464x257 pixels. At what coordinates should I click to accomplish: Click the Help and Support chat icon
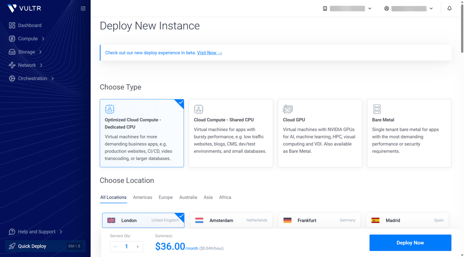pos(12,232)
